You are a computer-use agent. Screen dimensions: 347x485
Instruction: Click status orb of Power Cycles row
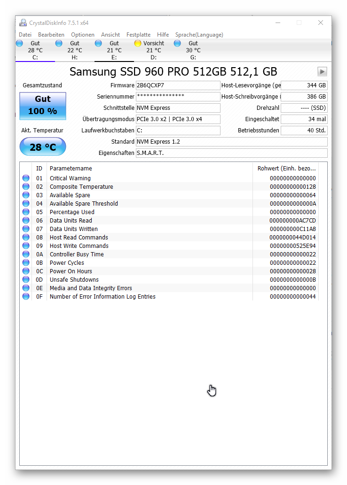pos(26,262)
